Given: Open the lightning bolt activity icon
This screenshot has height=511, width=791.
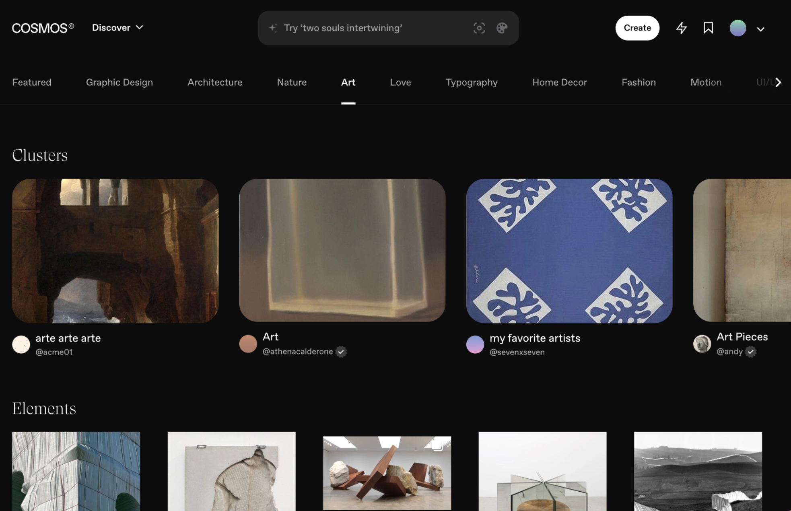Looking at the screenshot, I should (681, 28).
